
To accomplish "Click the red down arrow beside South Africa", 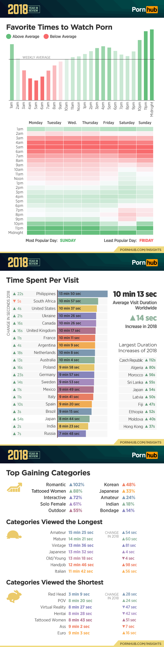I will coord(15,301).
